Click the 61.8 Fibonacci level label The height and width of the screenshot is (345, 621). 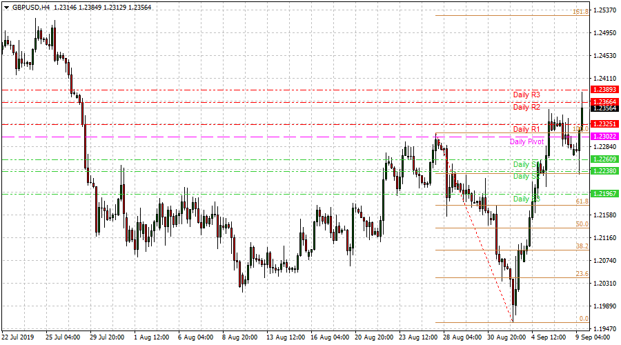(x=582, y=201)
